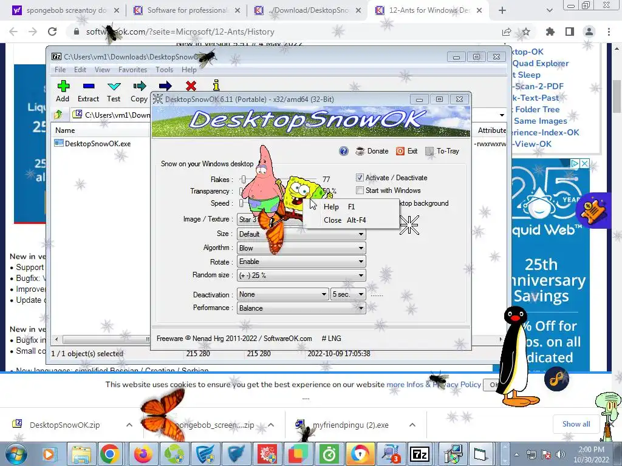Viewport: 622px width, 466px height.
Task: Open the Favorites menu in 7-Zip
Action: (133, 70)
